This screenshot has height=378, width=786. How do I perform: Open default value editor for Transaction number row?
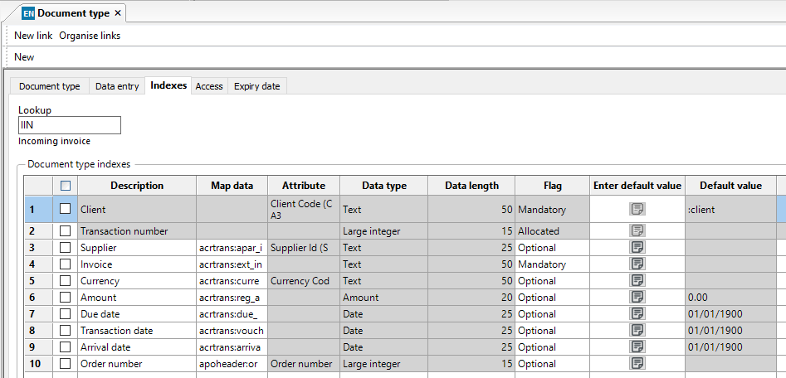(637, 231)
